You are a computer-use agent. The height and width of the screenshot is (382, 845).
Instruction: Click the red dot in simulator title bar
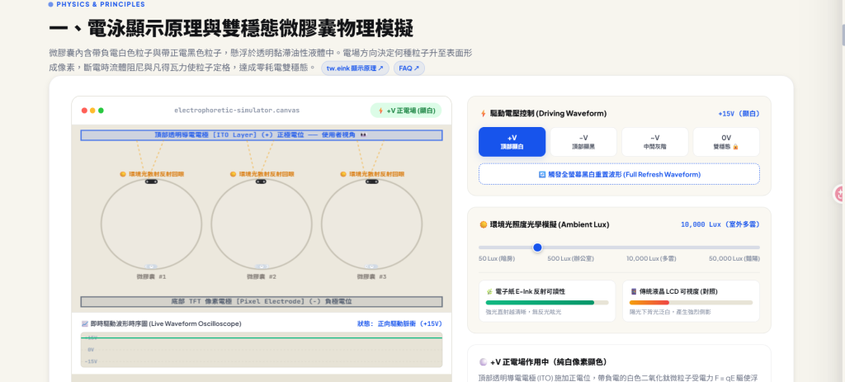coord(84,111)
